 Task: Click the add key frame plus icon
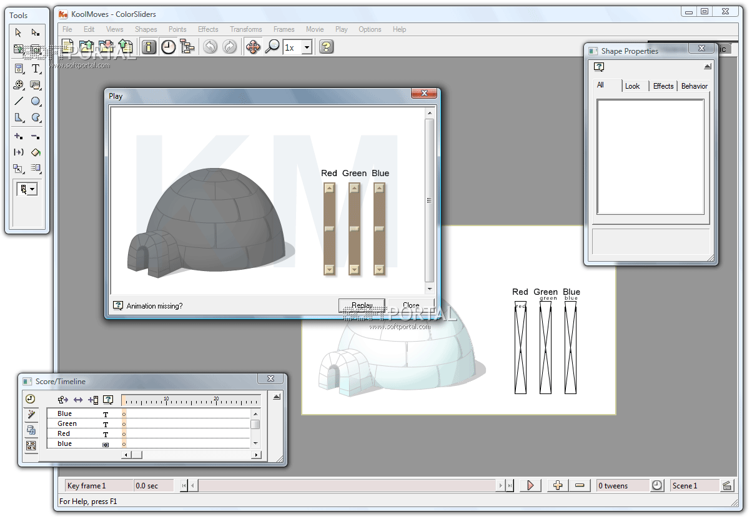(558, 485)
